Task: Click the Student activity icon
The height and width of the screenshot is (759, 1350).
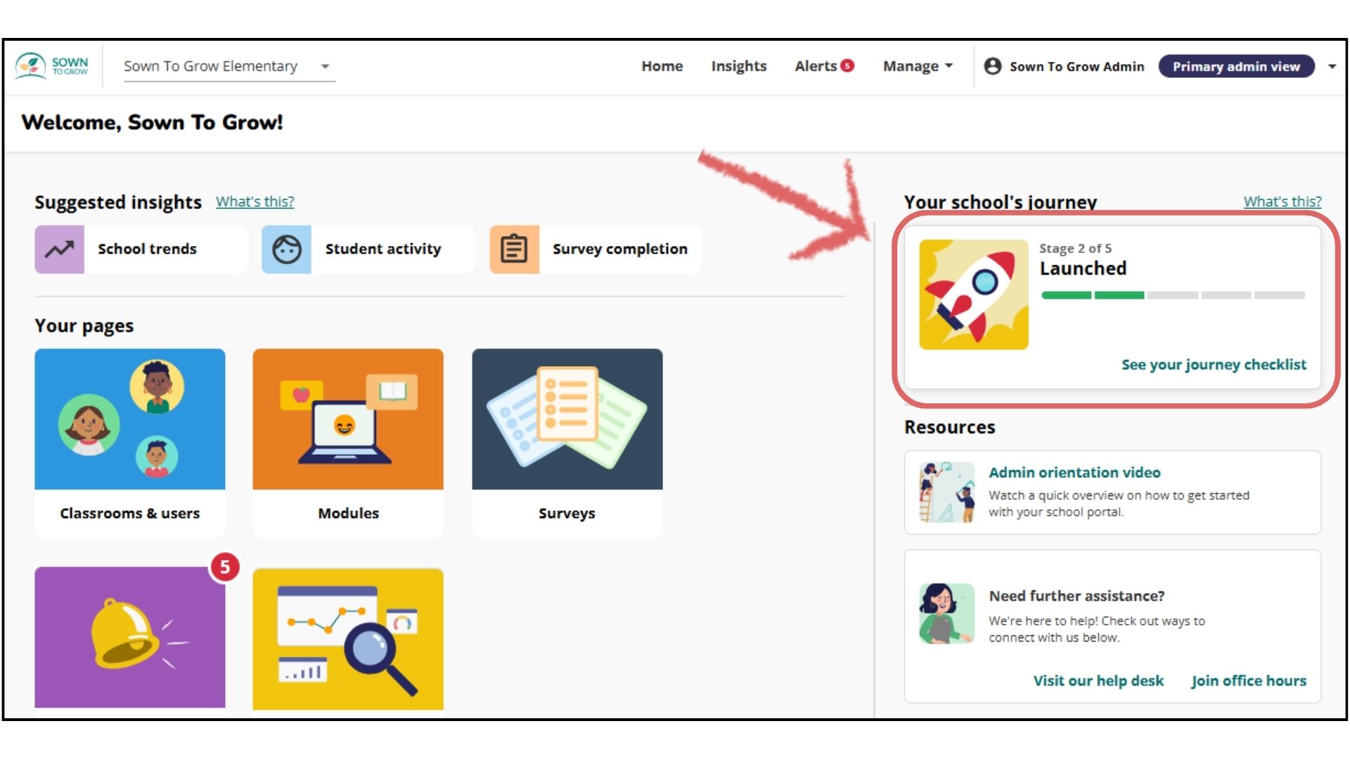Action: click(285, 248)
